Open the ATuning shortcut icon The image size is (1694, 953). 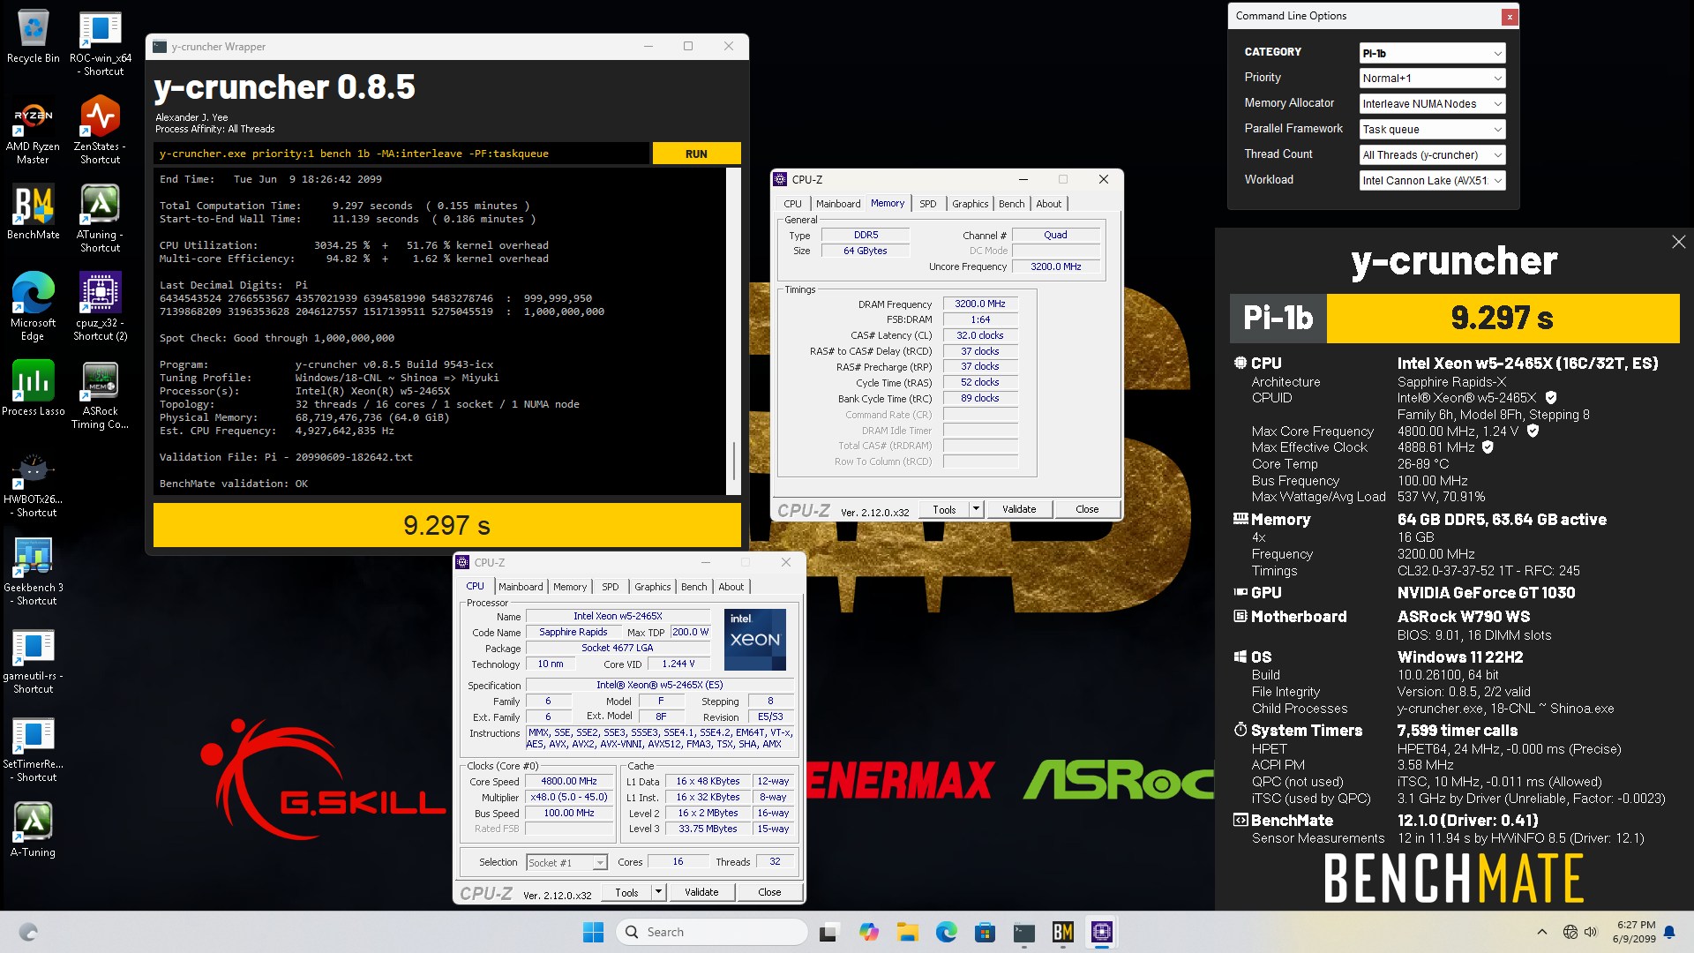pyautogui.click(x=100, y=219)
